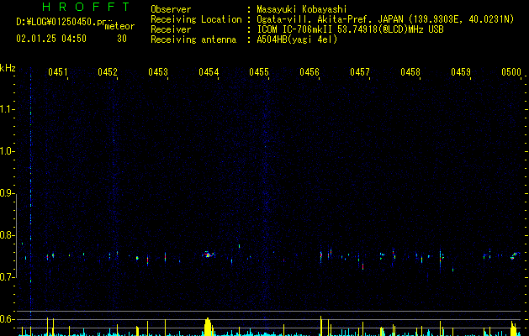Click the meteor echo cluster near 0500
Viewport: 529px width, 336px height.
(x=516, y=256)
